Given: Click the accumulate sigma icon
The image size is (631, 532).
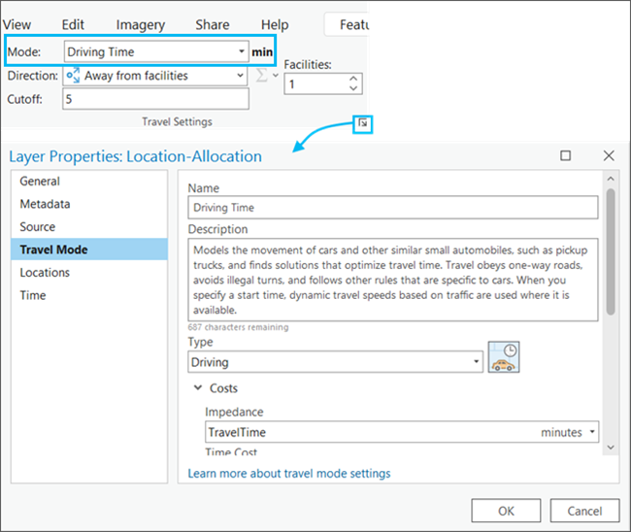Looking at the screenshot, I should pos(264,76).
